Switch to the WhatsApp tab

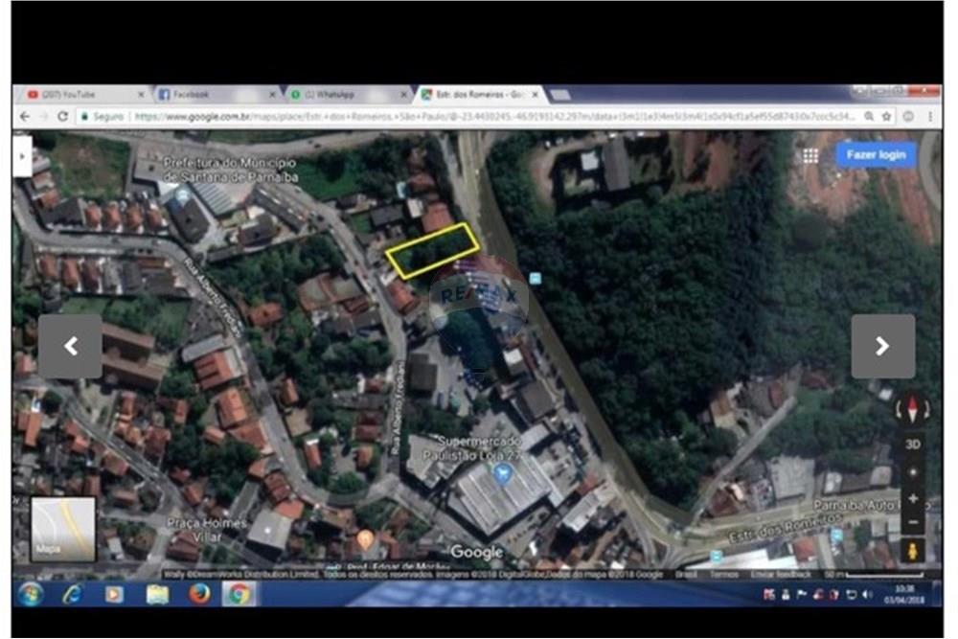(x=343, y=95)
